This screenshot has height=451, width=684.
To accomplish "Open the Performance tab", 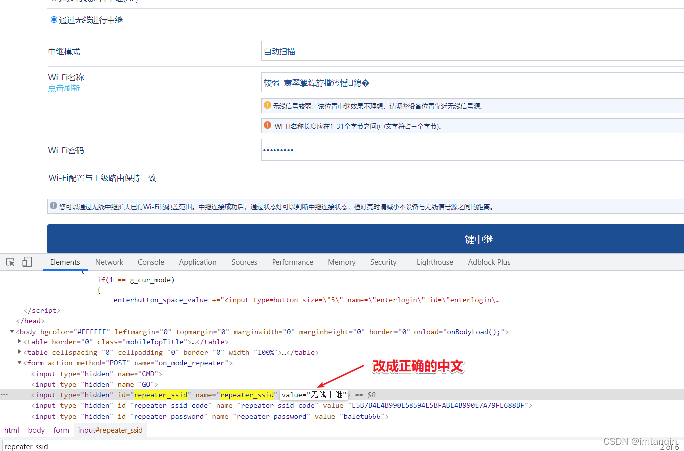I will 292,262.
